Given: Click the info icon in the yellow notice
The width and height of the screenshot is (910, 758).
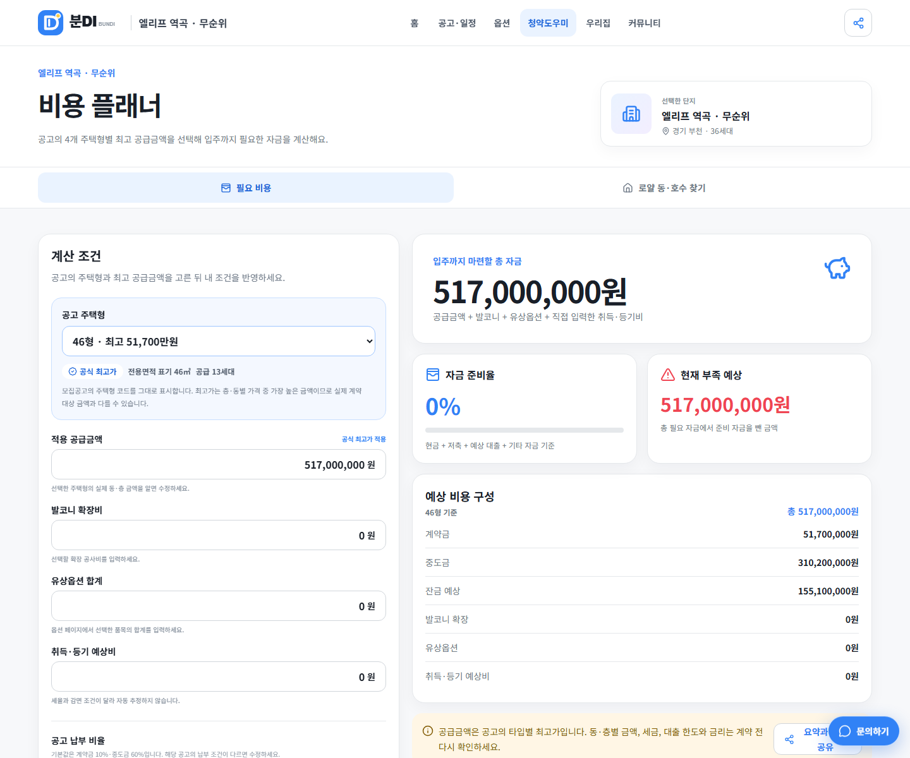Looking at the screenshot, I should tap(428, 731).
